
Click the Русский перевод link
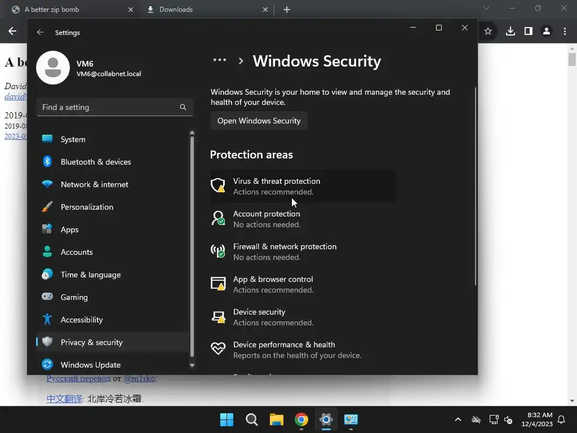[78, 378]
